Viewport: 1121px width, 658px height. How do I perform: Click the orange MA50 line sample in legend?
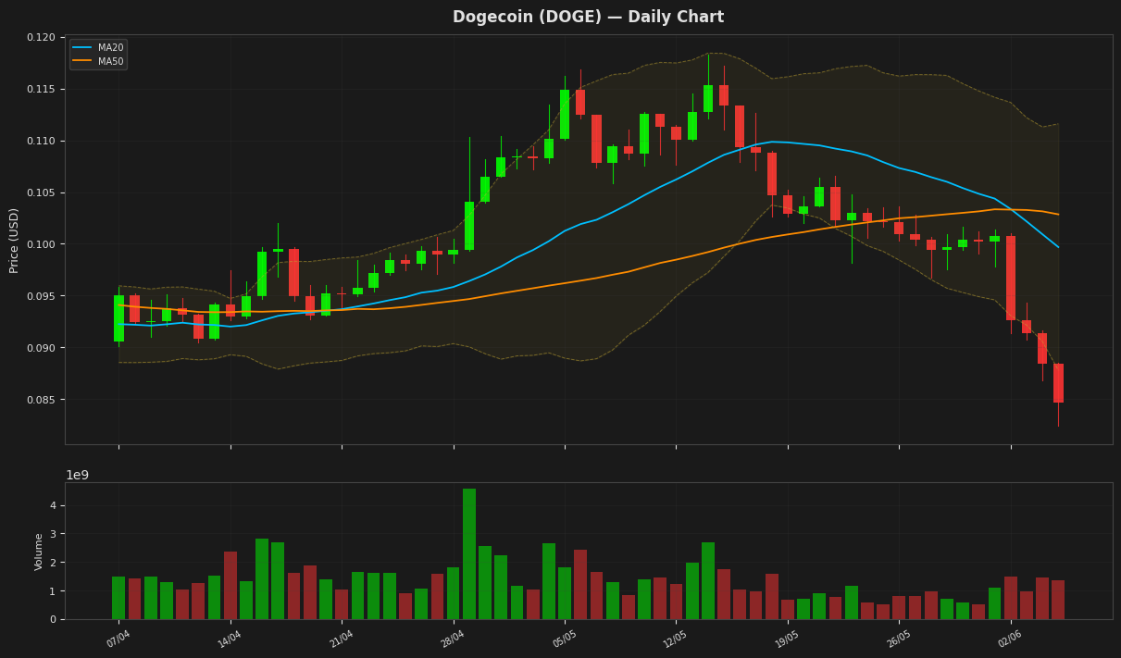tap(82, 61)
